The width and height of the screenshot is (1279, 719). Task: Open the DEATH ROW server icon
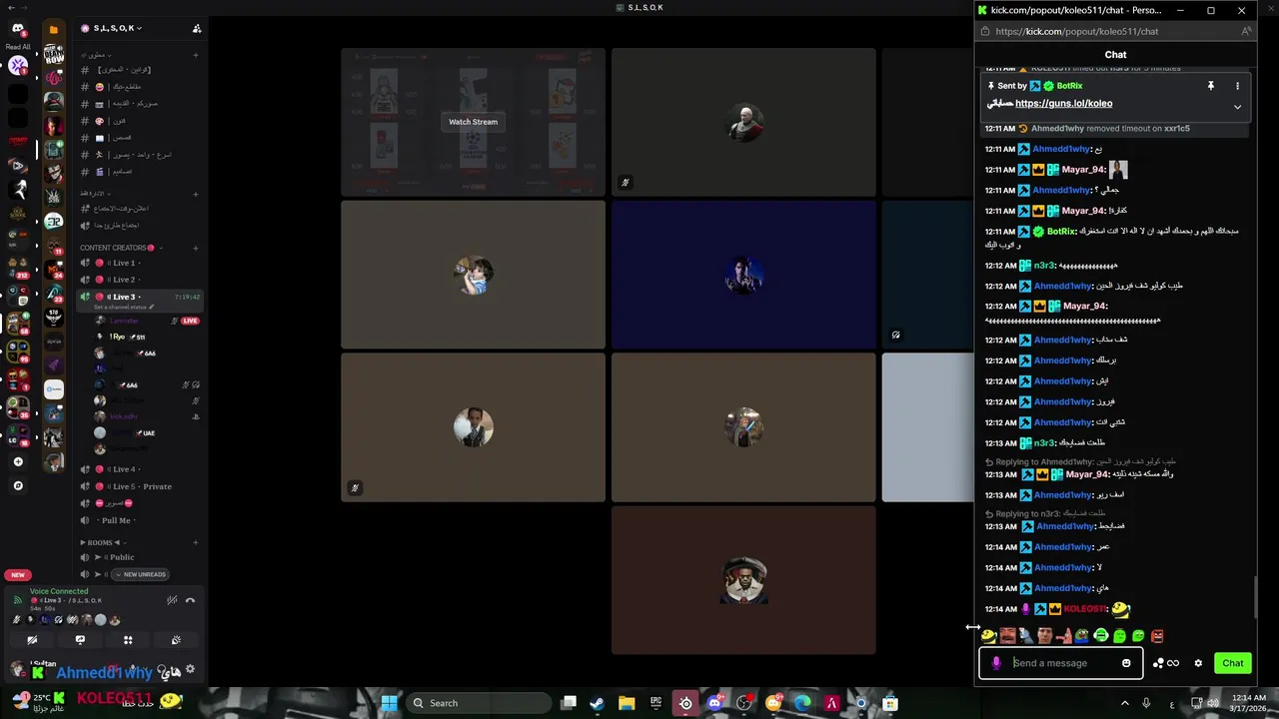point(54,55)
